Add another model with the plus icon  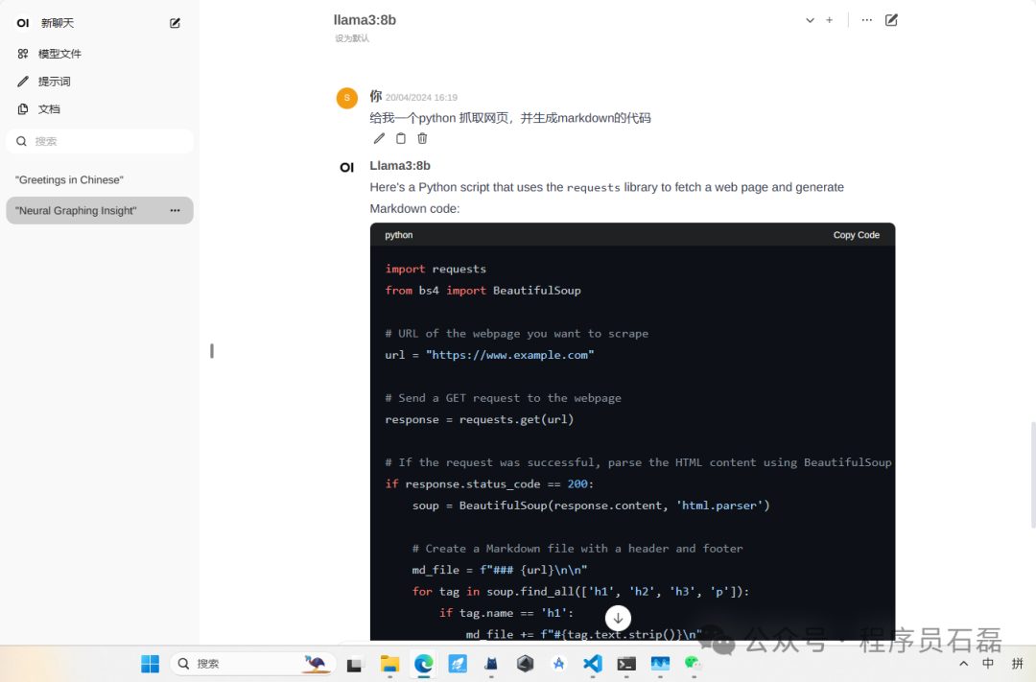829,20
